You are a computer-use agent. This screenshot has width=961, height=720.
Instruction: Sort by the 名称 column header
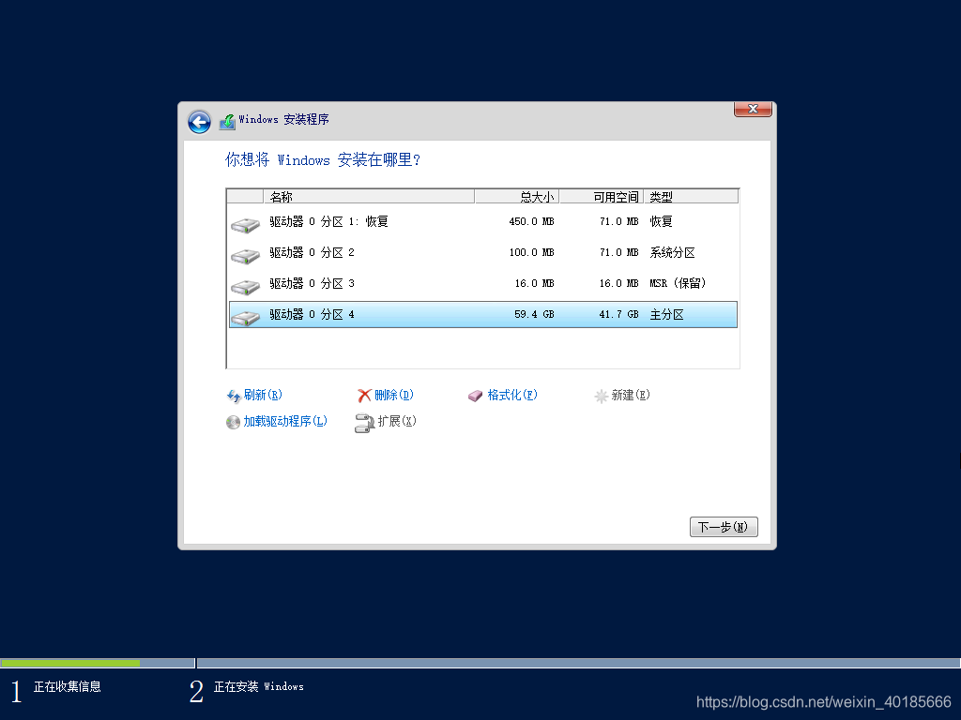(x=369, y=197)
